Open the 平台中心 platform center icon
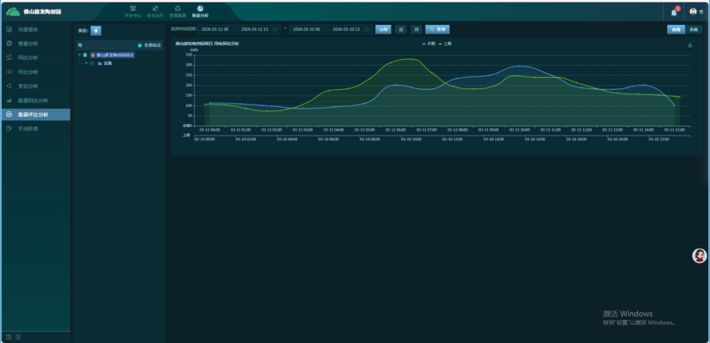 coord(133,11)
